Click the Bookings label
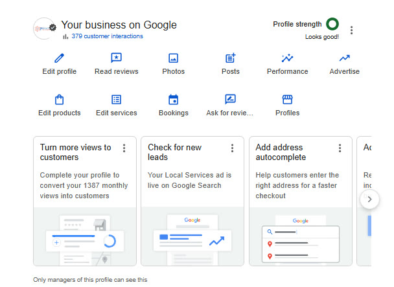The width and height of the screenshot is (394, 287). coord(174,113)
